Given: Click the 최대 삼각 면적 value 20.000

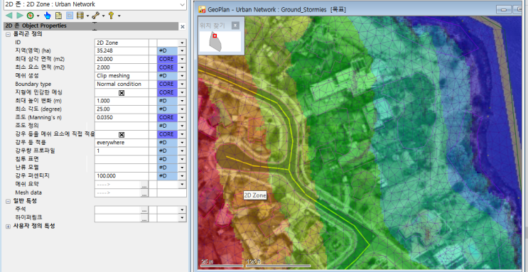Looking at the screenshot, I should tap(122, 59).
